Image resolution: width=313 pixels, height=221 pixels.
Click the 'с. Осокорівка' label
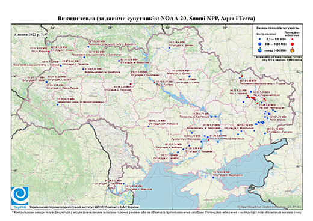193,139
